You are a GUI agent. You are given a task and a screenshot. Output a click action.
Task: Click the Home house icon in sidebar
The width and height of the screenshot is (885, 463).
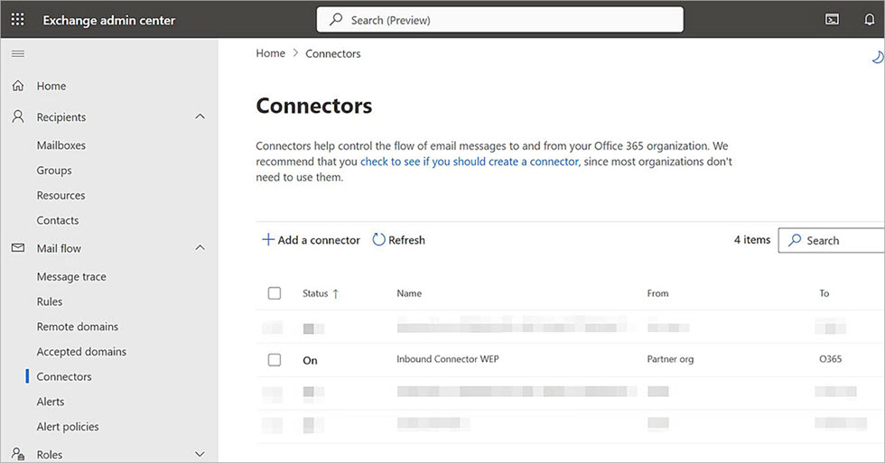pos(17,87)
